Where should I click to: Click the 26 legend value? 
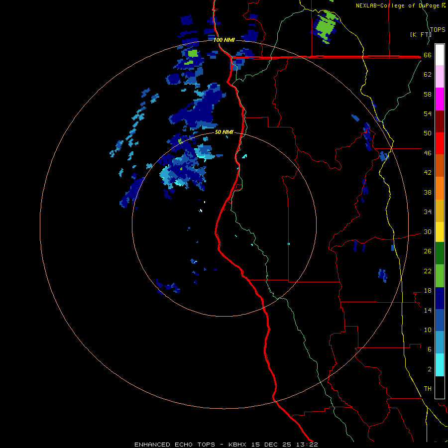pos(428,251)
